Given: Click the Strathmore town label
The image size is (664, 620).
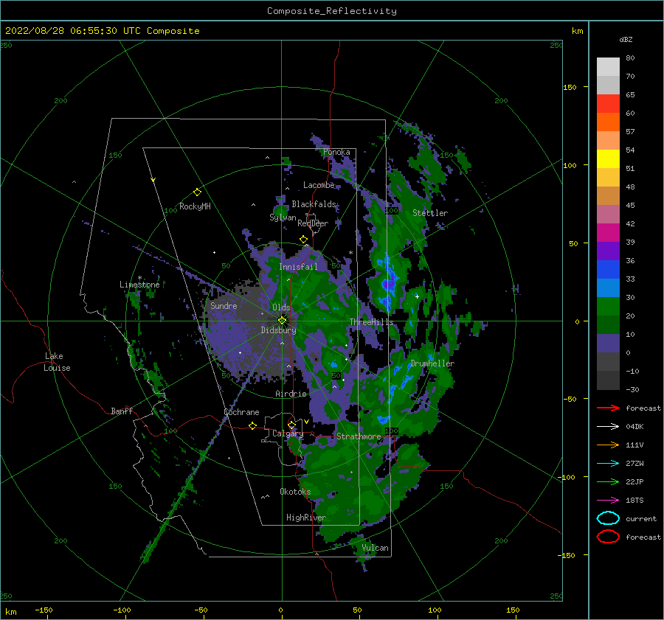Looking at the screenshot, I should [x=359, y=436].
